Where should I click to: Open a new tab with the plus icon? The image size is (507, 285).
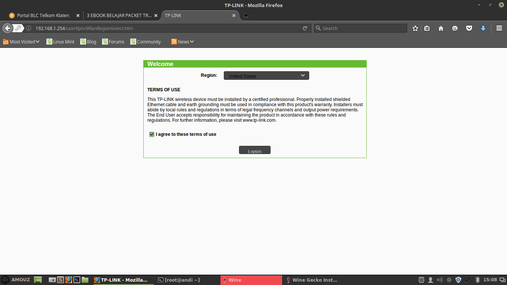click(246, 16)
